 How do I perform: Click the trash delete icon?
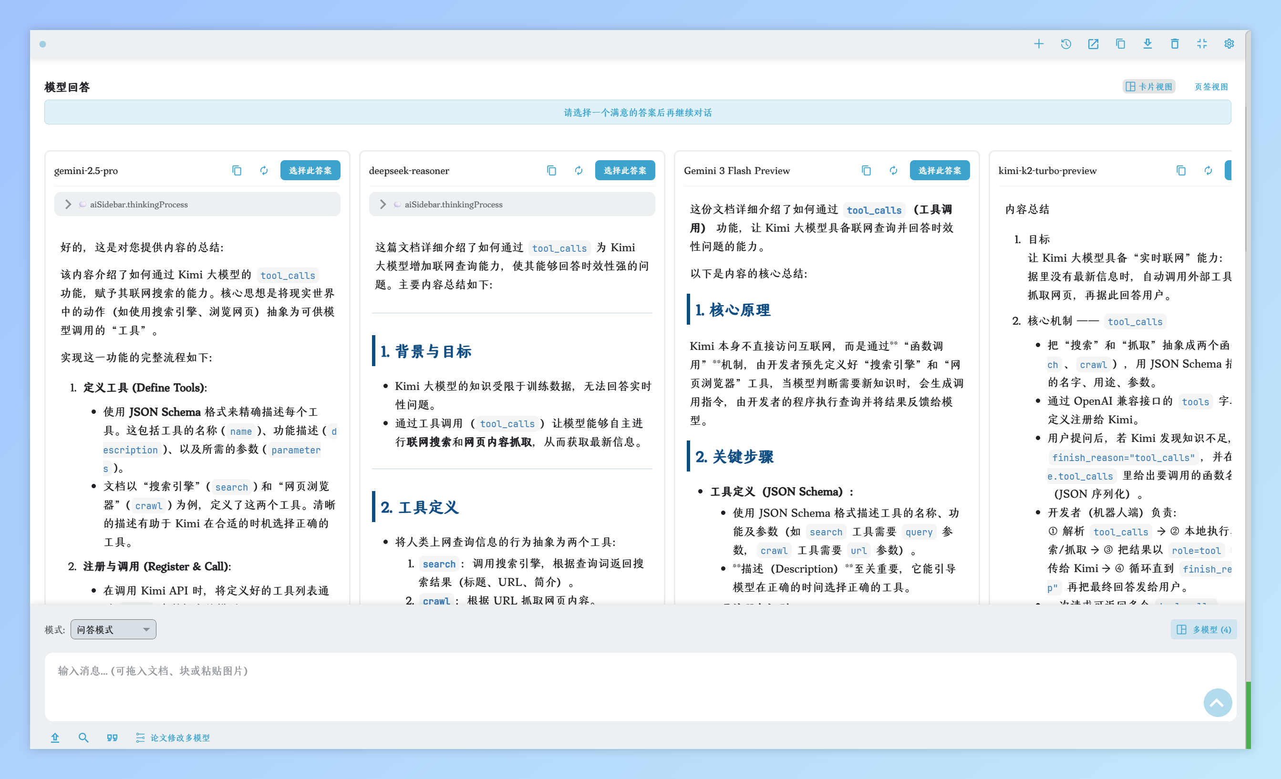pyautogui.click(x=1175, y=44)
